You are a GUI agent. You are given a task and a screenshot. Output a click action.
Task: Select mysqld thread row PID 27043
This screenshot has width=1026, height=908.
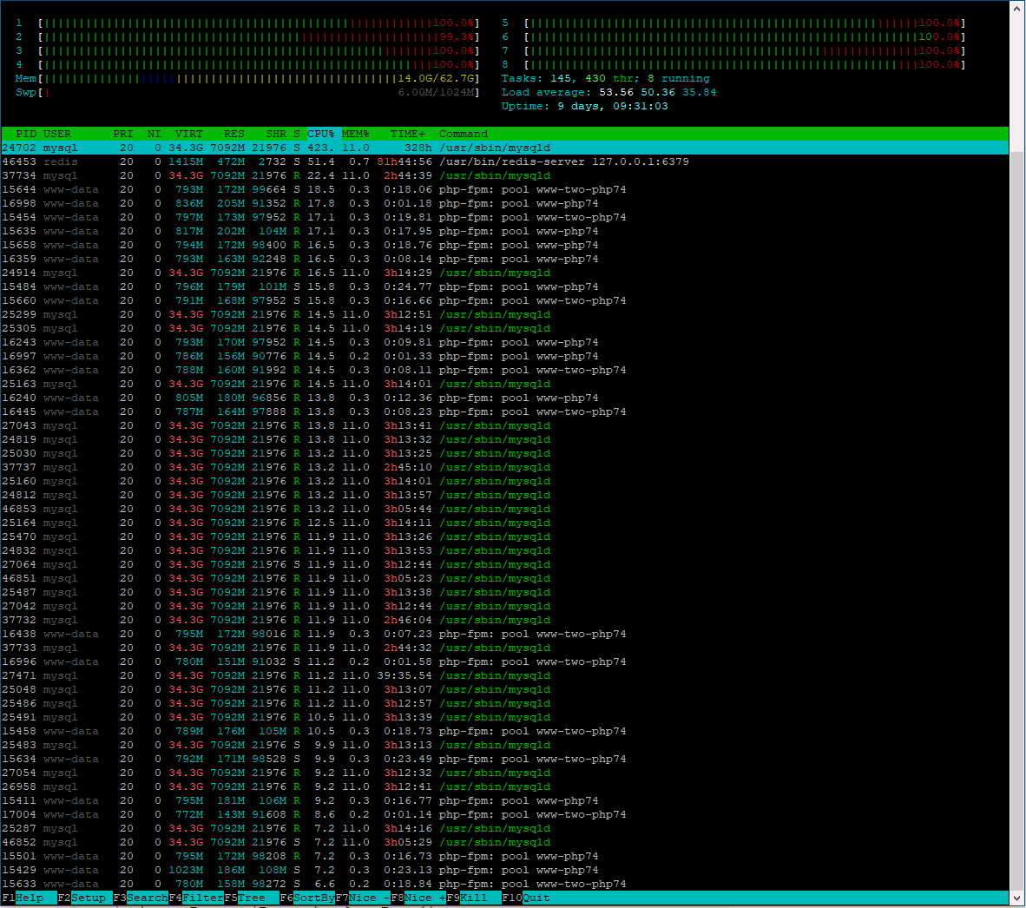coord(504,425)
